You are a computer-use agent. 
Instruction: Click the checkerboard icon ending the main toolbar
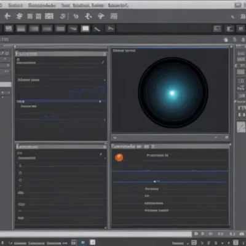click(114, 16)
